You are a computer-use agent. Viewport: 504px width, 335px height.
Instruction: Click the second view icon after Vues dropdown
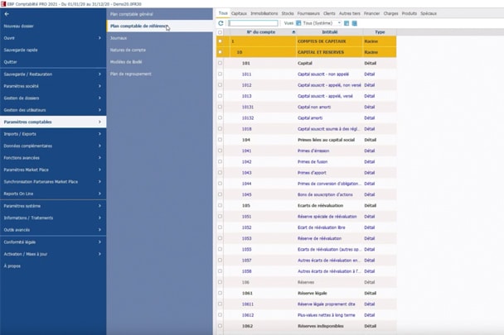pos(355,23)
